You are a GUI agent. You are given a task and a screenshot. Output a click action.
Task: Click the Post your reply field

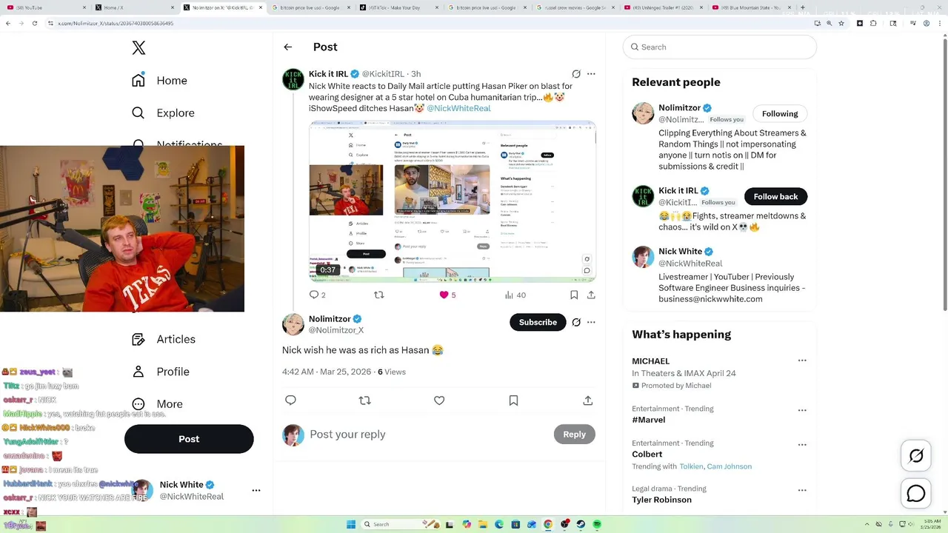pyautogui.click(x=428, y=435)
